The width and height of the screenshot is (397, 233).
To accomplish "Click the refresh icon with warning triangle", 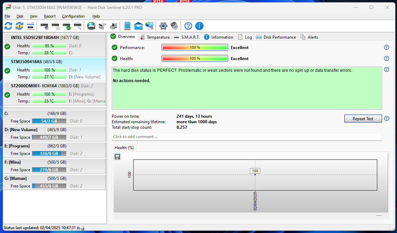I will point(19,26).
